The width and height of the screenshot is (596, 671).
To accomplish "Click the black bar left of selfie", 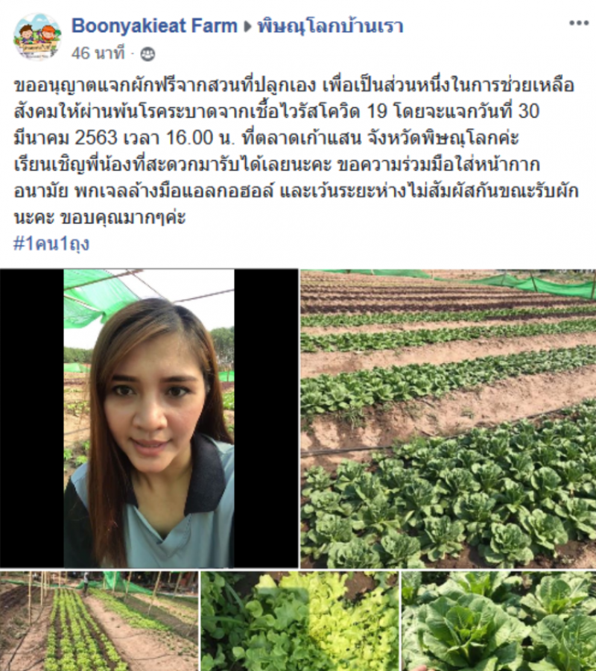I will pos(31,418).
